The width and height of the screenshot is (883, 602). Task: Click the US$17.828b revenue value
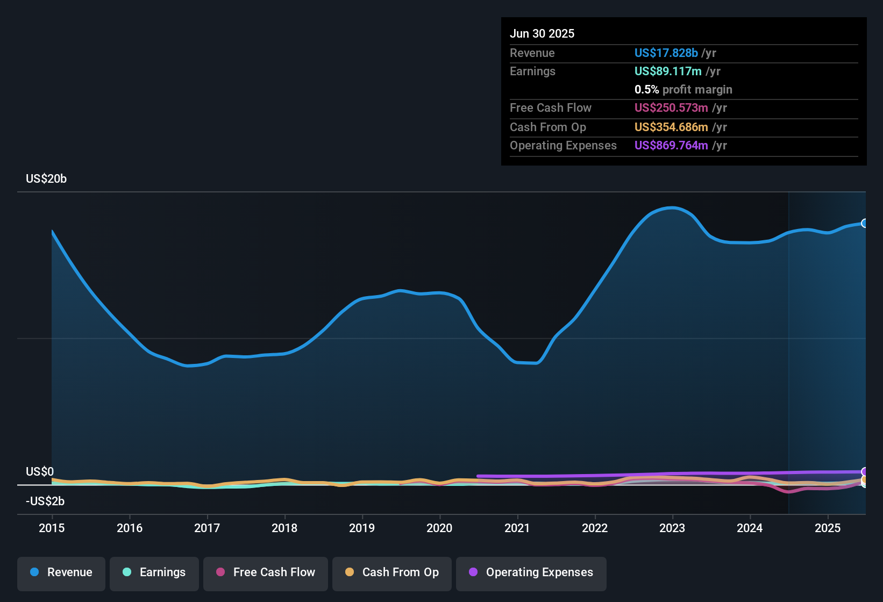(666, 53)
